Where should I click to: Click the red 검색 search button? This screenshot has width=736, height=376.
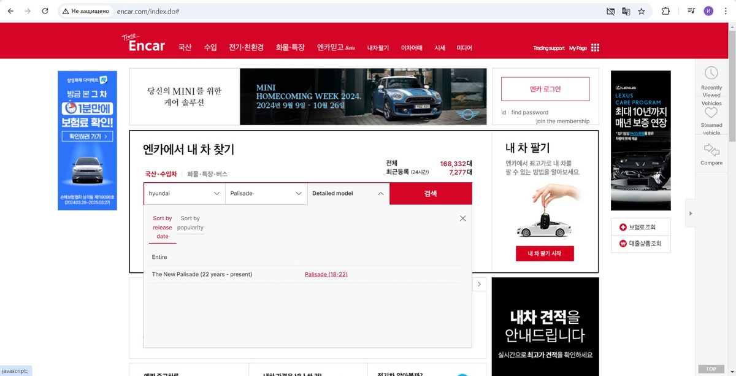[431, 193]
